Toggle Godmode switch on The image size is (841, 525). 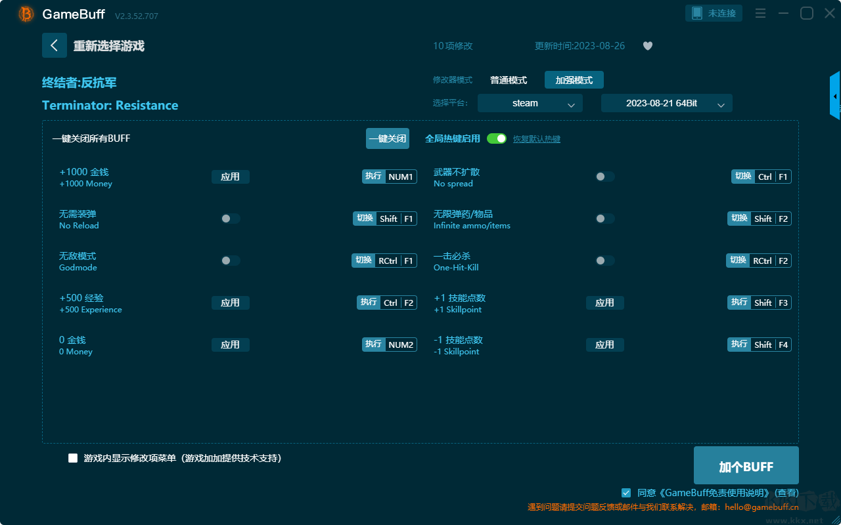click(231, 261)
